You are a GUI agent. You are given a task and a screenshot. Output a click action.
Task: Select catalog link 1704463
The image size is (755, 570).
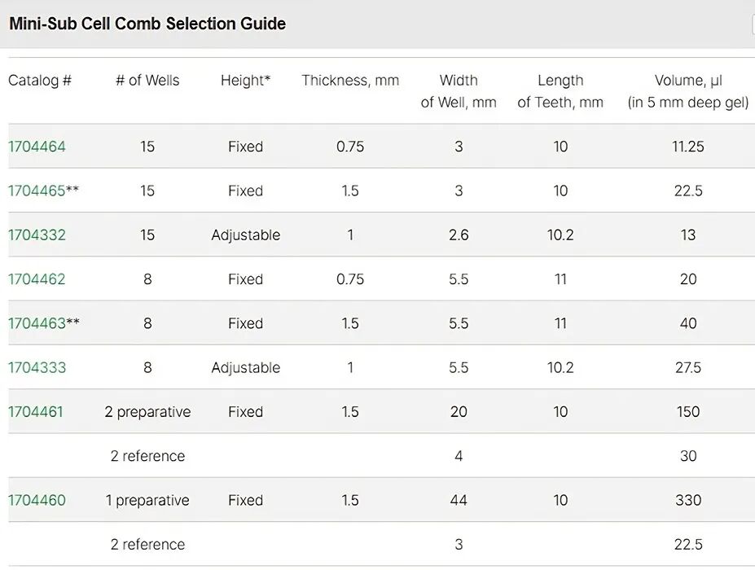(37, 323)
